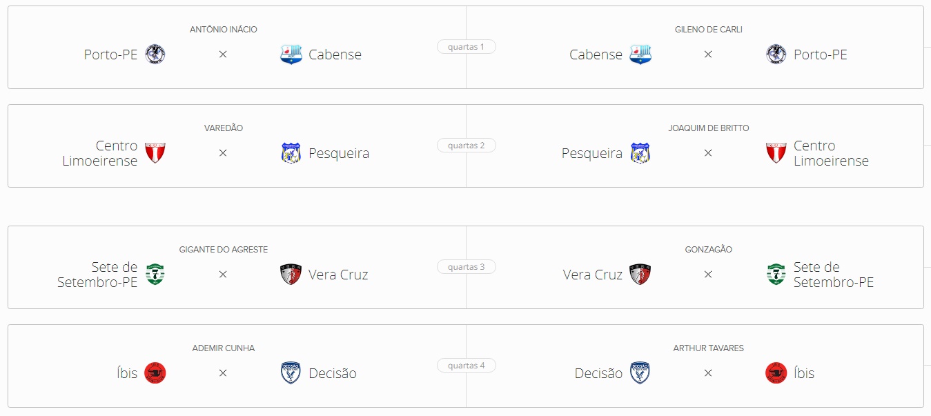931x416 pixels.
Task: Open Vera Cruz crest at Gigante do Agreste
Action: (291, 275)
